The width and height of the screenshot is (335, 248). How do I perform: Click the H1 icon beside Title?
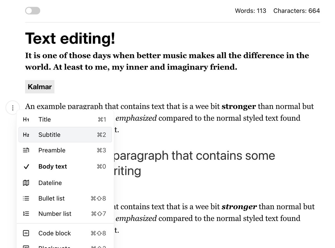point(26,120)
